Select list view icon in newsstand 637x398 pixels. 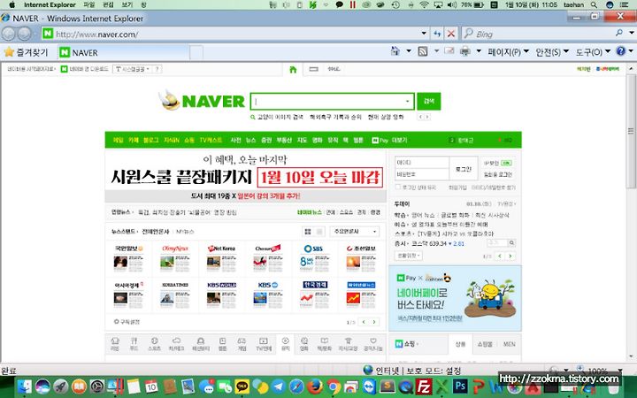click(x=319, y=232)
